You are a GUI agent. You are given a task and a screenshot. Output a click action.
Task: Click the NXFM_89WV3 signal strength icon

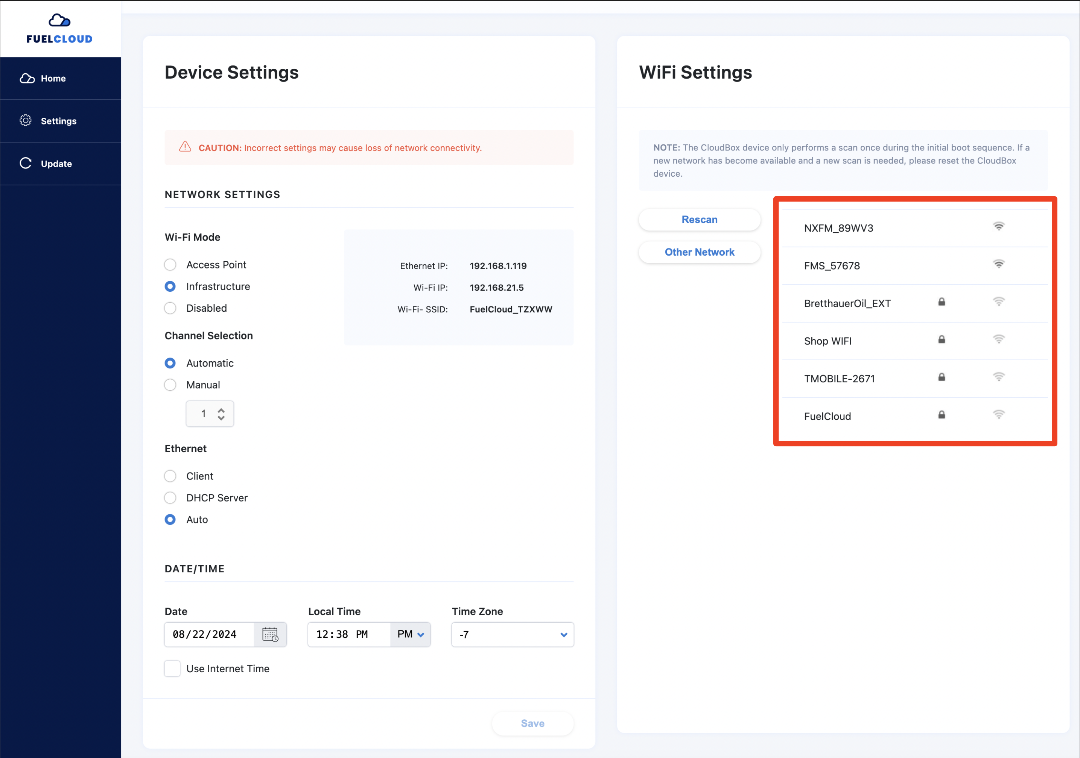(x=999, y=226)
